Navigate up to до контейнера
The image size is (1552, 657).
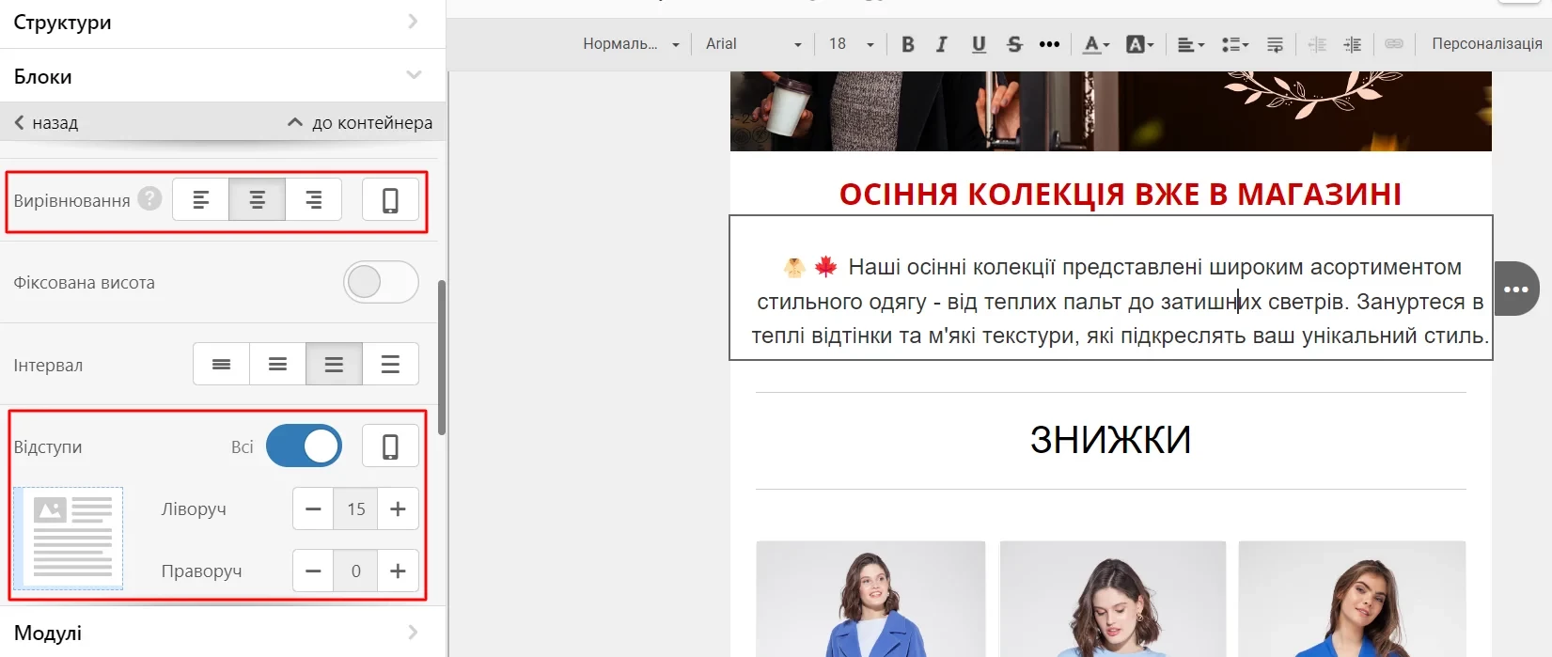(x=360, y=123)
